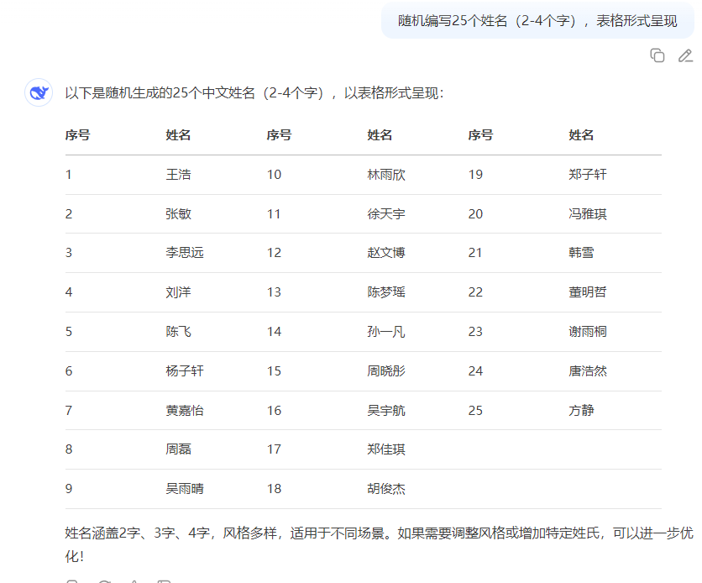Select the name cell 吴宇航
Screen dimensions: 702x583
(386, 411)
